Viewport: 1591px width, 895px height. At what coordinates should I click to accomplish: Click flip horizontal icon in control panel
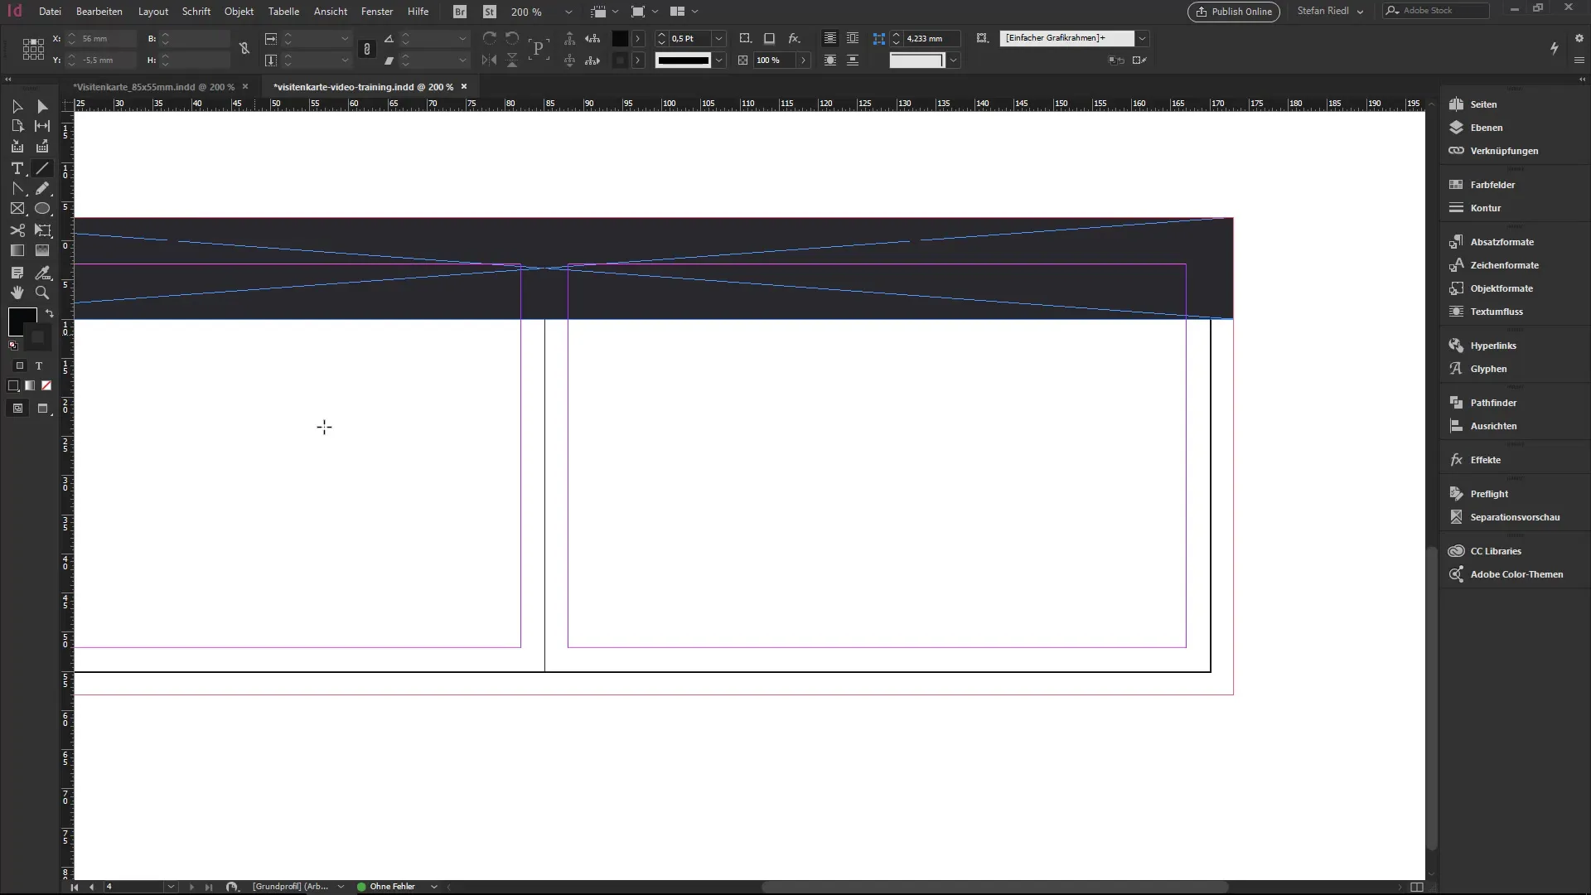click(490, 60)
